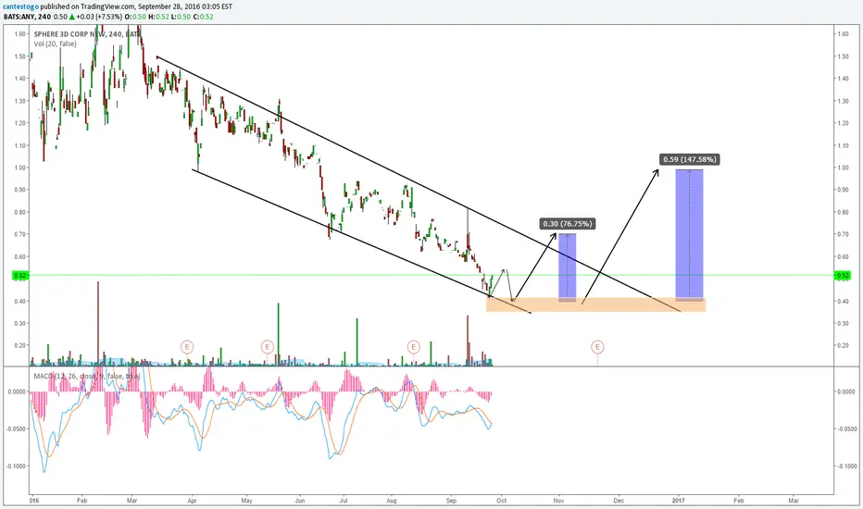Click the 2017 label on time axis
The image size is (863, 509).
click(x=678, y=501)
